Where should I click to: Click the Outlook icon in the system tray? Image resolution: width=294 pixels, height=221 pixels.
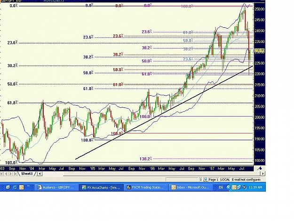point(234,188)
